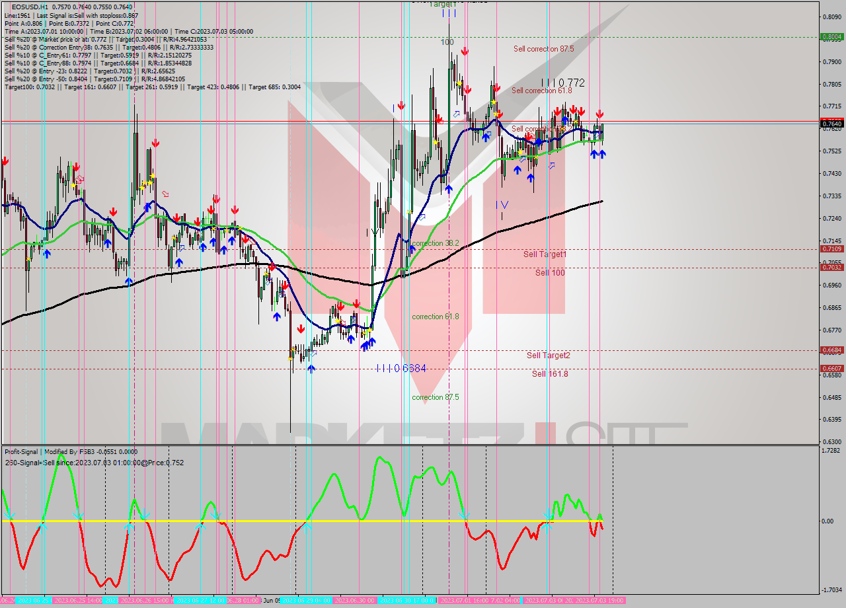Click the 2023.06.30 00 time marker
The width and height of the screenshot is (846, 608).
(355, 600)
